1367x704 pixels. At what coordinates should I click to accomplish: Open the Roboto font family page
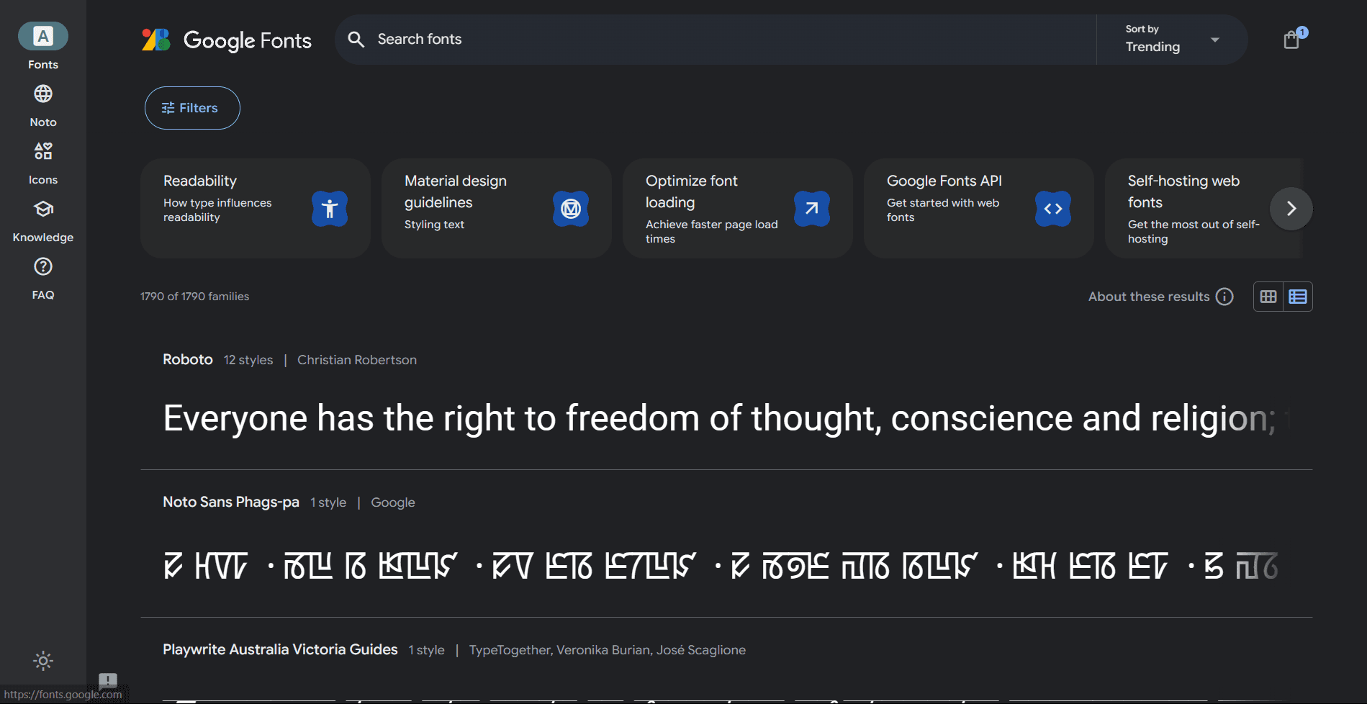click(x=187, y=359)
